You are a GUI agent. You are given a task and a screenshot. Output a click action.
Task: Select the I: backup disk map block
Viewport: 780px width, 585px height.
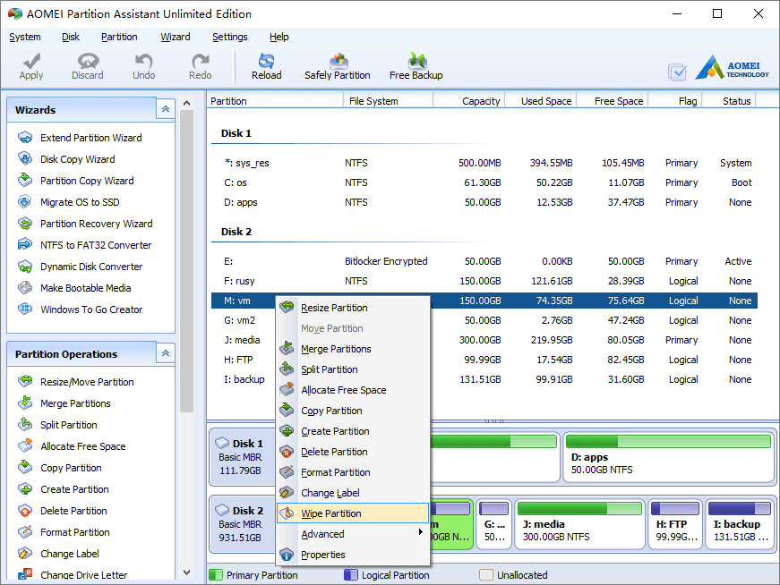[740, 524]
